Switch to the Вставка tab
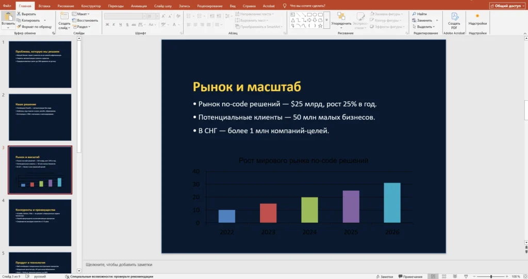This screenshot has height=279, width=528. coord(44,6)
